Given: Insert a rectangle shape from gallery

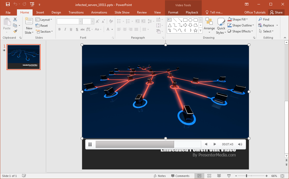Looking at the screenshot, I should pos(185,20).
